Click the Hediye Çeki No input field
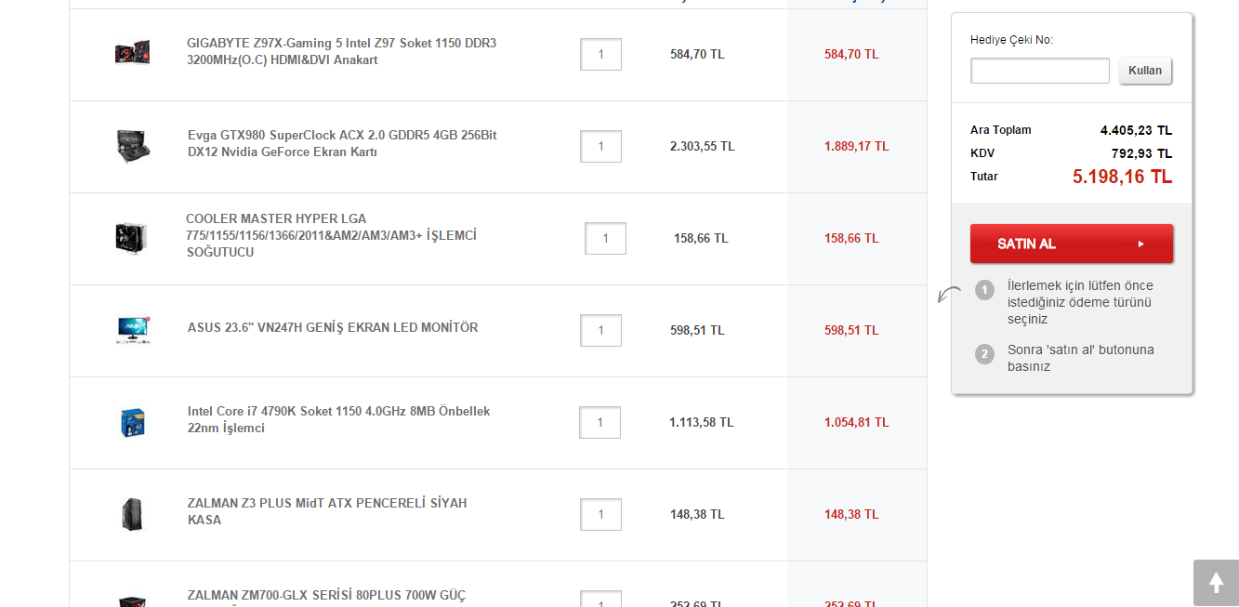Image resolution: width=1239 pixels, height=607 pixels. [1039, 71]
